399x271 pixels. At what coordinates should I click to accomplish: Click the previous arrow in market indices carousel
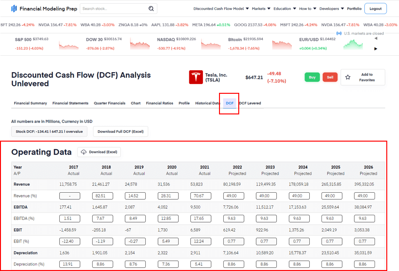[x=376, y=38]
